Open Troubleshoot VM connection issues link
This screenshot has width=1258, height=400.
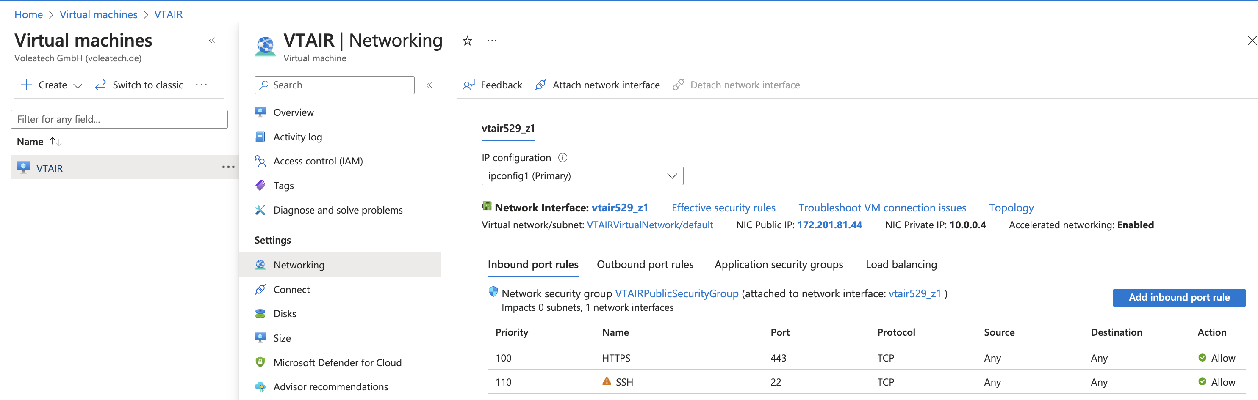tap(882, 208)
